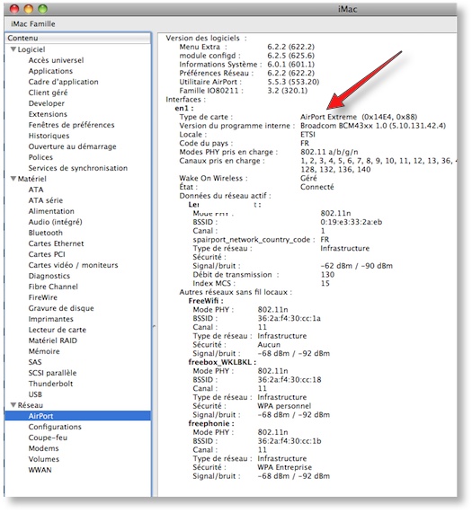Click the Broadcom BCM43xx firmware value
This screenshot has height=513, width=472.
pos(373,126)
